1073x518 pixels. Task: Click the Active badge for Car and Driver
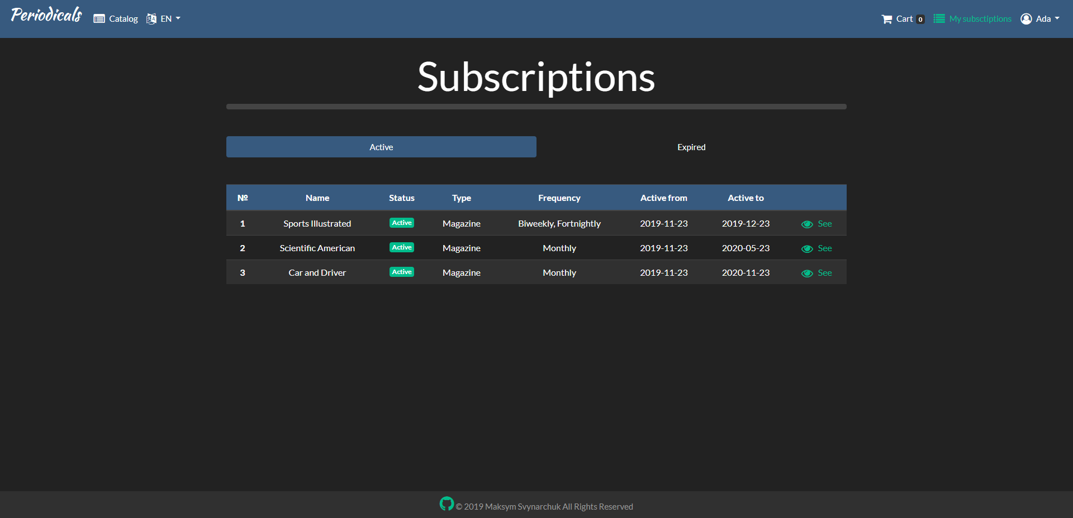[402, 272]
